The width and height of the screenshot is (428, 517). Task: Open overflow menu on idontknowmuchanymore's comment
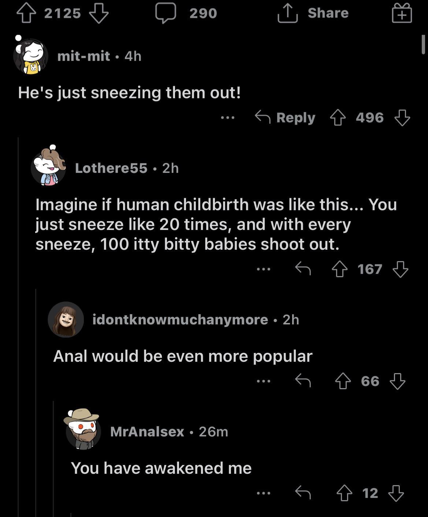[264, 382]
